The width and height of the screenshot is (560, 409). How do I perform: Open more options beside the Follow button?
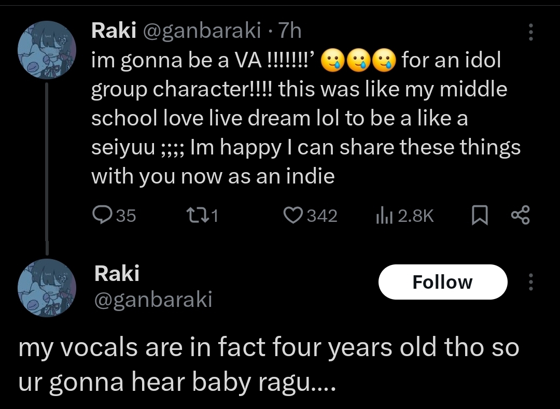pos(530,282)
